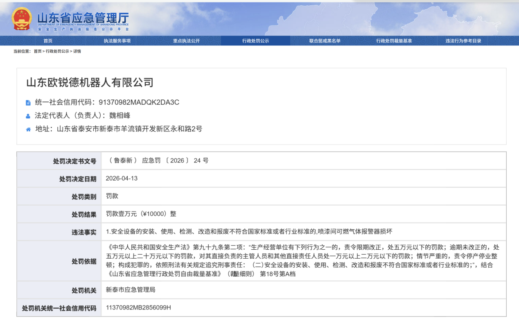This screenshot has width=519, height=325.
Task: Click 行政处罚公示 link in the breadcrumb
Action: coord(57,51)
